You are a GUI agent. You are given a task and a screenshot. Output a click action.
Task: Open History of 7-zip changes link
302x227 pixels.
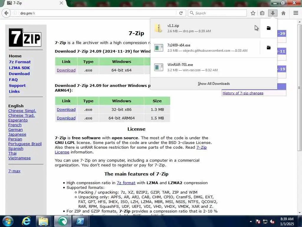[x=243, y=93]
